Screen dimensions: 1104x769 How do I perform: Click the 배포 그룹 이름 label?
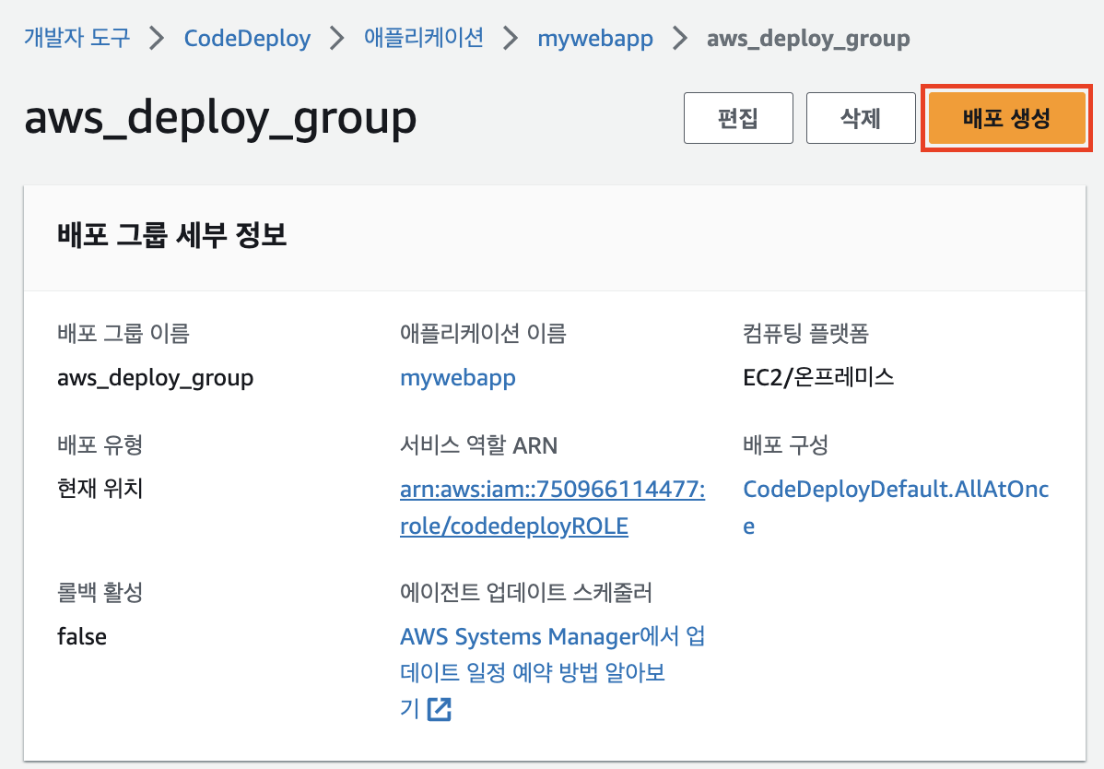coord(123,332)
